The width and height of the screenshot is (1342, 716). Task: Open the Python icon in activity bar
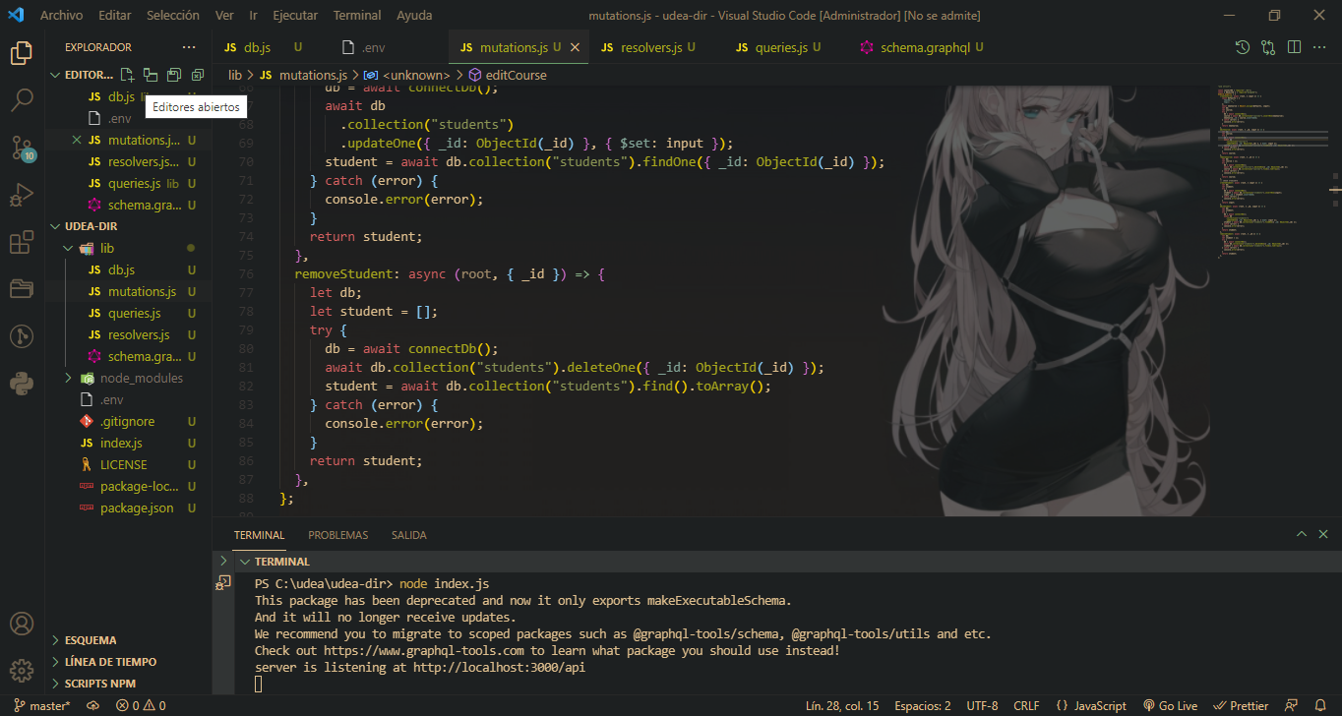pyautogui.click(x=22, y=384)
